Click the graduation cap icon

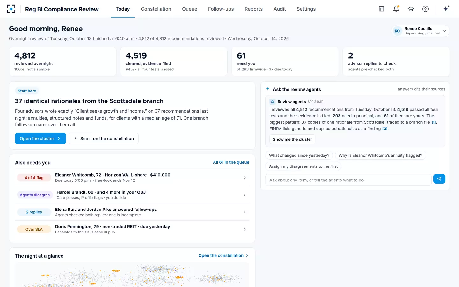[x=411, y=9]
